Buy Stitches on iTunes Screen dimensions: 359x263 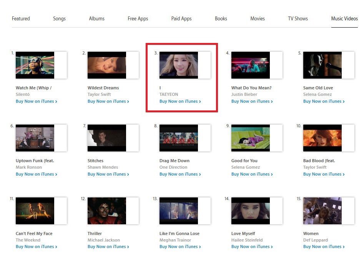point(108,174)
